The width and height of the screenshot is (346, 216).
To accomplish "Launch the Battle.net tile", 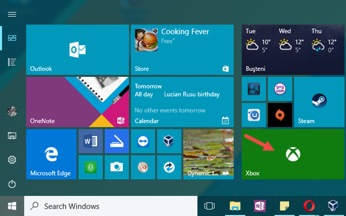I will [x=254, y=89].
